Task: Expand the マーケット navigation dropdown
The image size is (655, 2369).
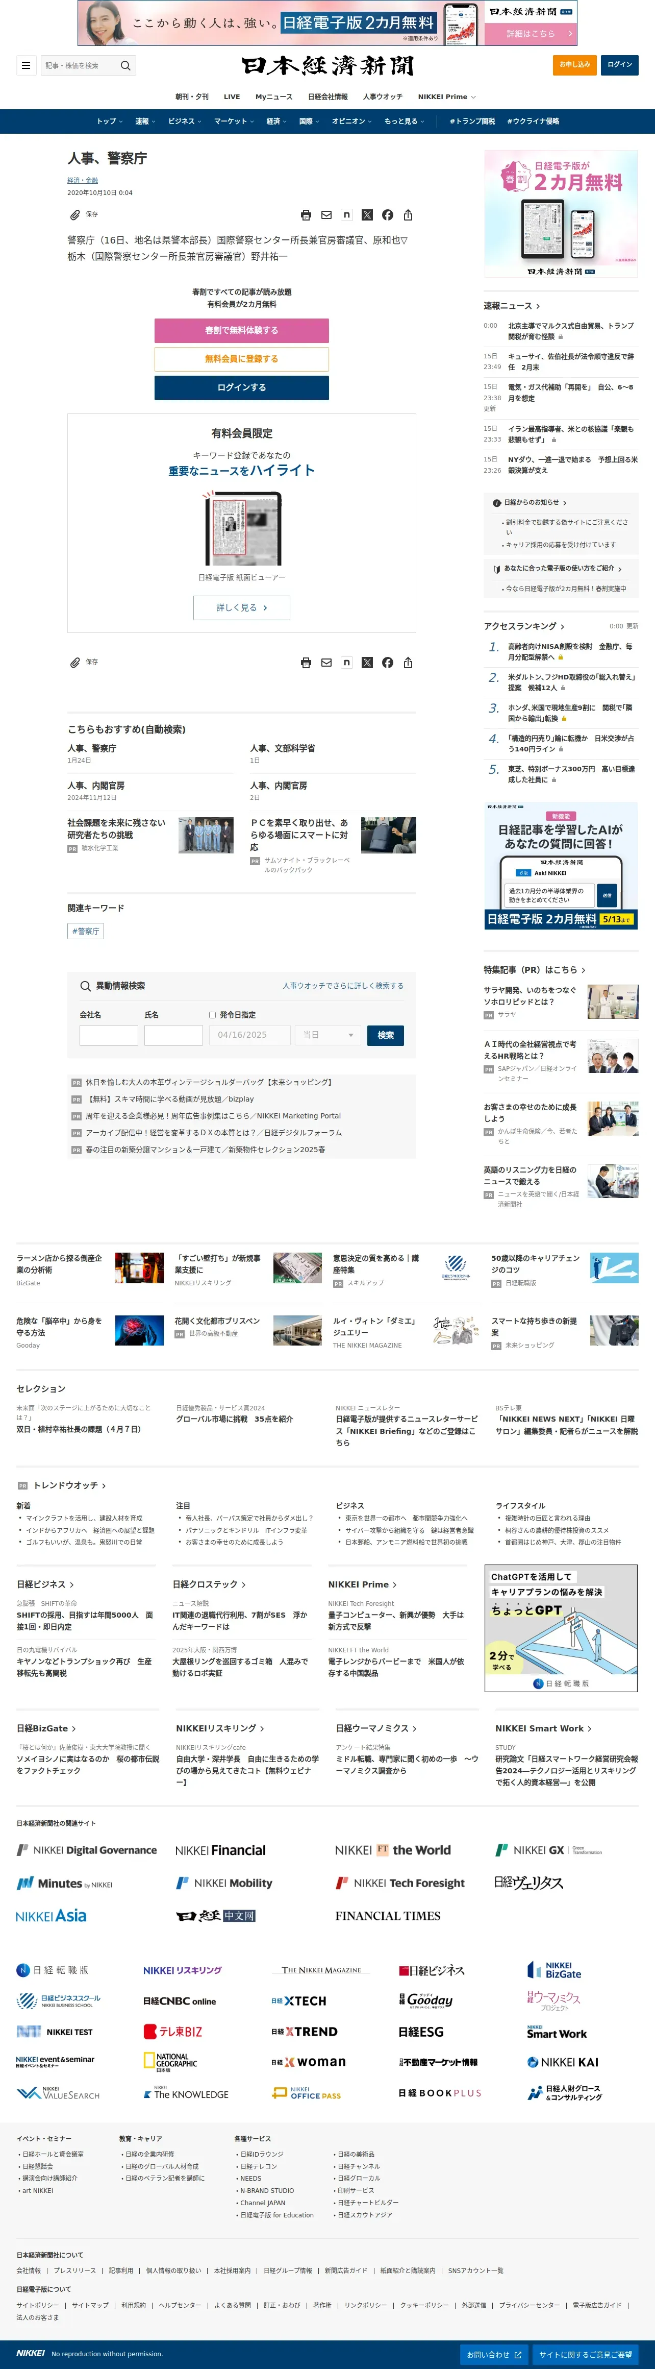Action: 233,121
